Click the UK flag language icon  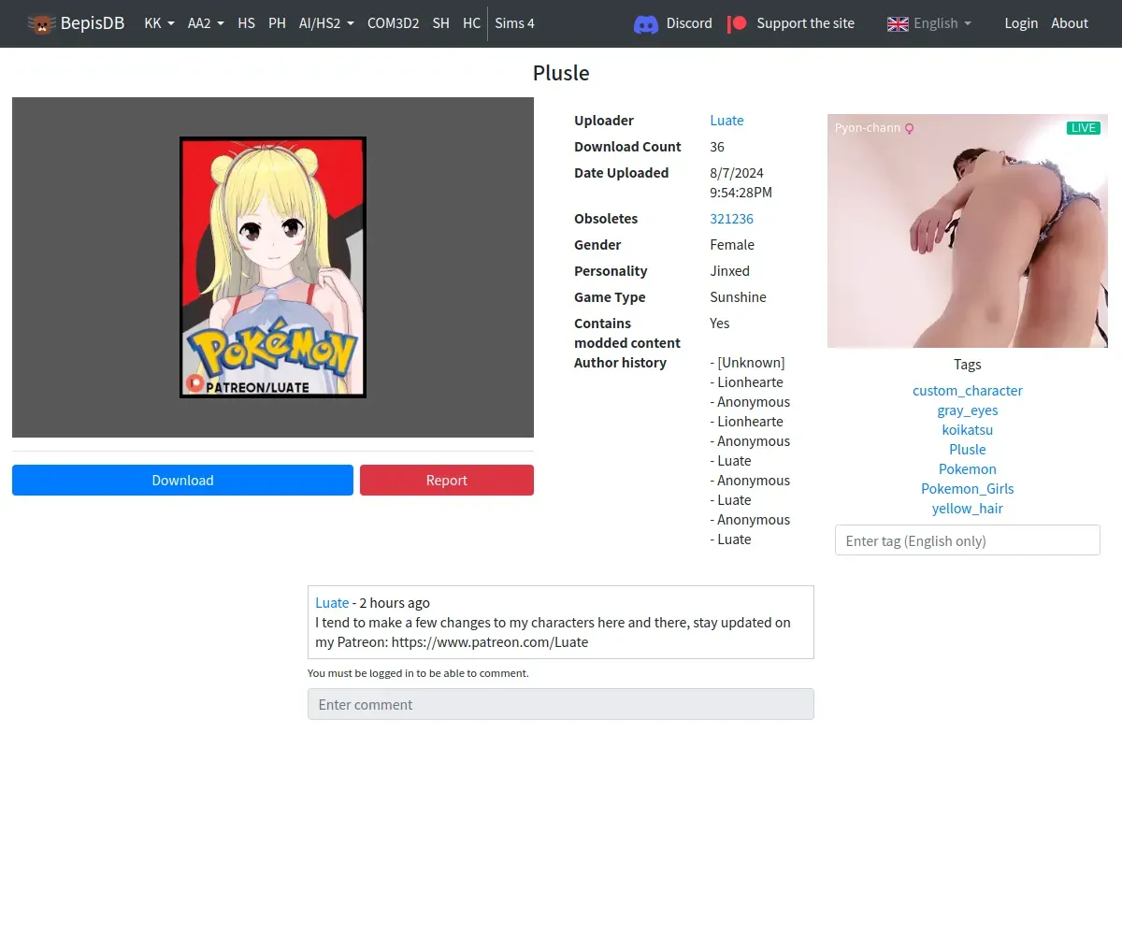click(898, 23)
